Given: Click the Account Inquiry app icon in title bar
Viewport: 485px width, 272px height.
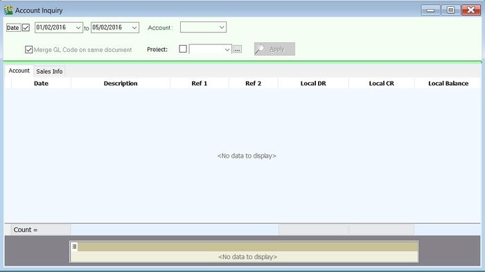Looking at the screenshot, I should tap(8, 10).
